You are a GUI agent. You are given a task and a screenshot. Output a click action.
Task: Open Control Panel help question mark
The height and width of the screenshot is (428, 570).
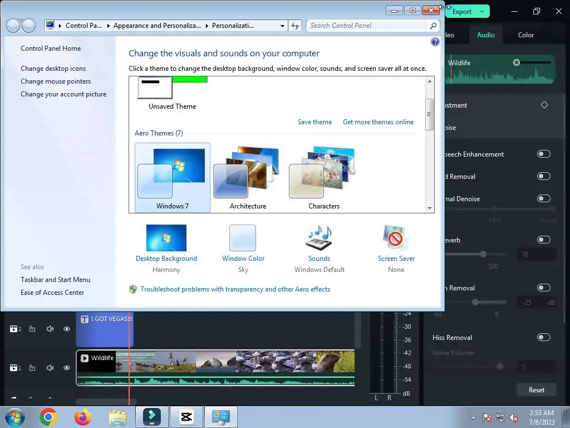(x=435, y=42)
